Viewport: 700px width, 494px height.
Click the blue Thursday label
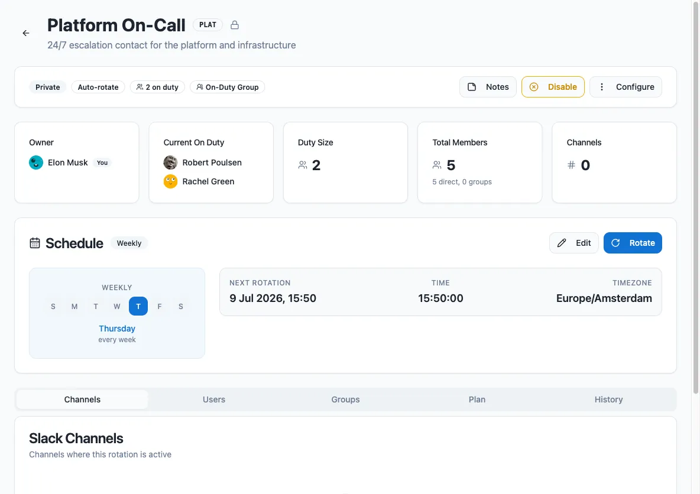tap(117, 329)
